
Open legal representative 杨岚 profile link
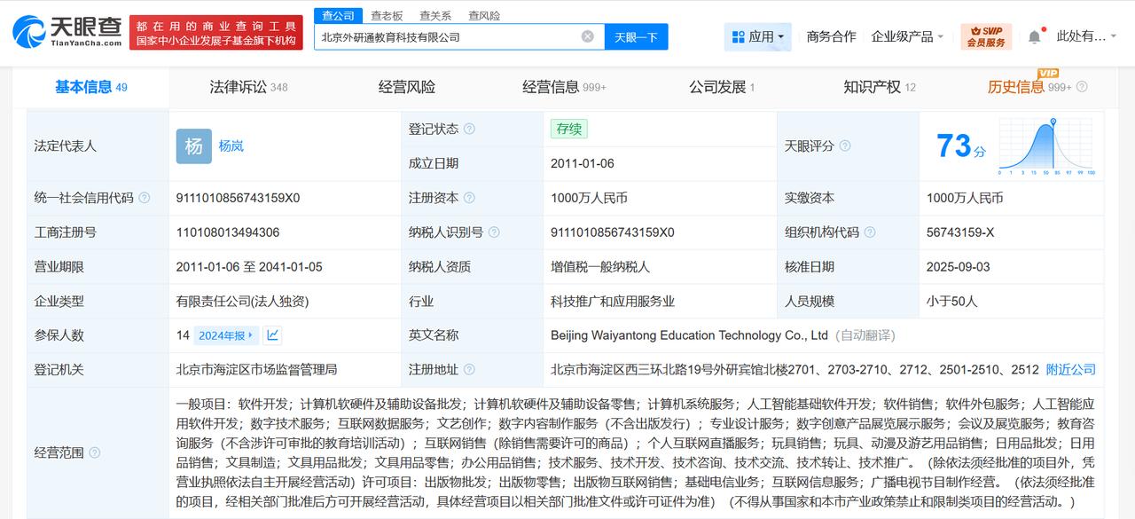[231, 145]
